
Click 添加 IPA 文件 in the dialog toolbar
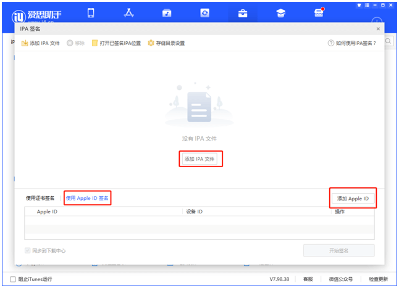click(41, 43)
